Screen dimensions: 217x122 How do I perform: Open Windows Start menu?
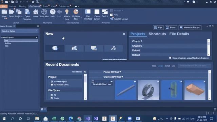click(4, 119)
